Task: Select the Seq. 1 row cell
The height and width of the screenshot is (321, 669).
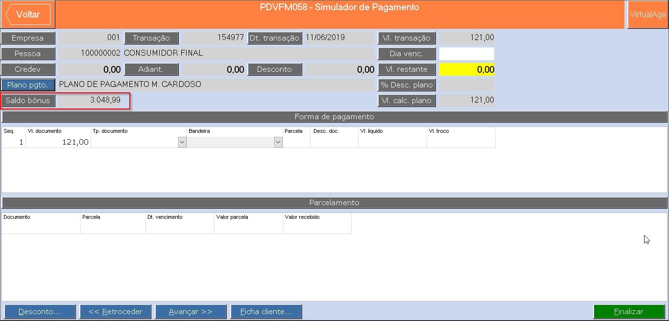Action: click(14, 142)
